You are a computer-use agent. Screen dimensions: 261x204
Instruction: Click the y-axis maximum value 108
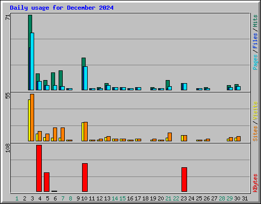(x=8, y=148)
